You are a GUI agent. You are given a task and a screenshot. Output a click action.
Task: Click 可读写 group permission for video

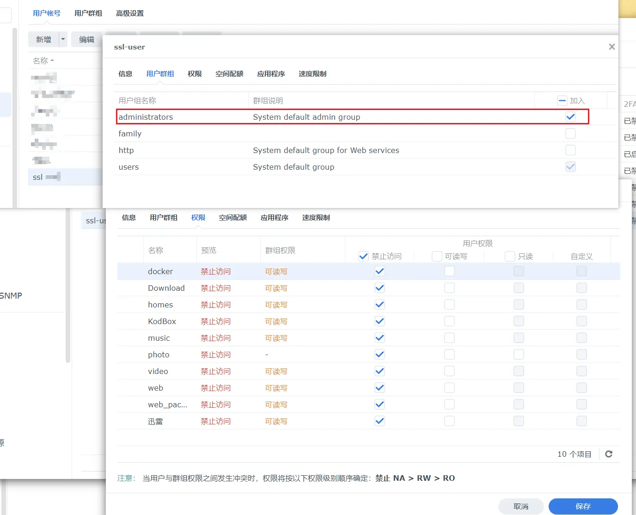[x=276, y=371]
